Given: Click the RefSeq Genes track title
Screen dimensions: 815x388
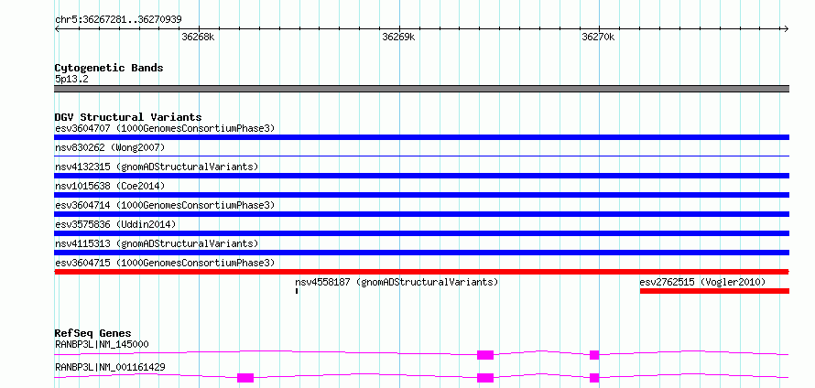Looking at the screenshot, I should click(x=93, y=333).
